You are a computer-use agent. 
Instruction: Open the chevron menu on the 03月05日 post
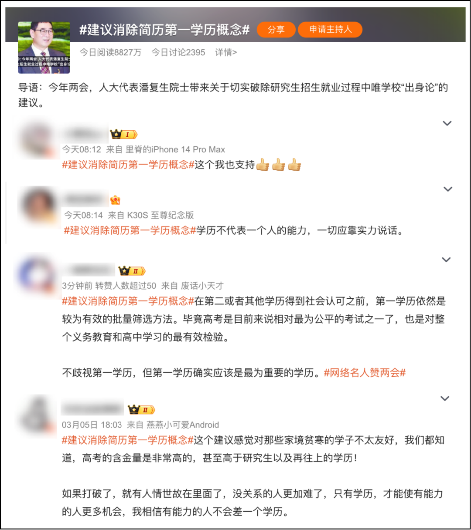pos(445,398)
